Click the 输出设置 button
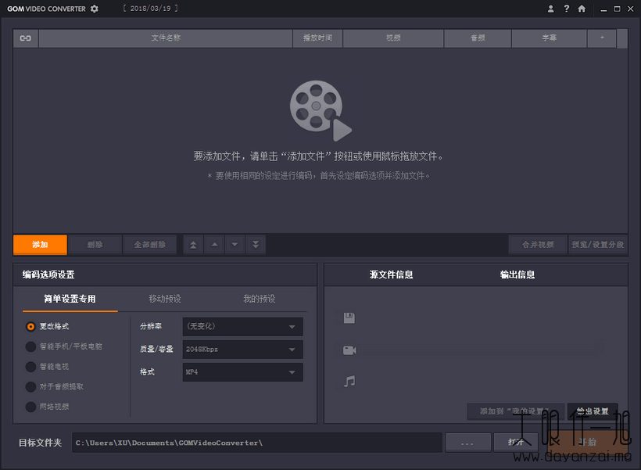This screenshot has height=470, width=641. [x=593, y=411]
